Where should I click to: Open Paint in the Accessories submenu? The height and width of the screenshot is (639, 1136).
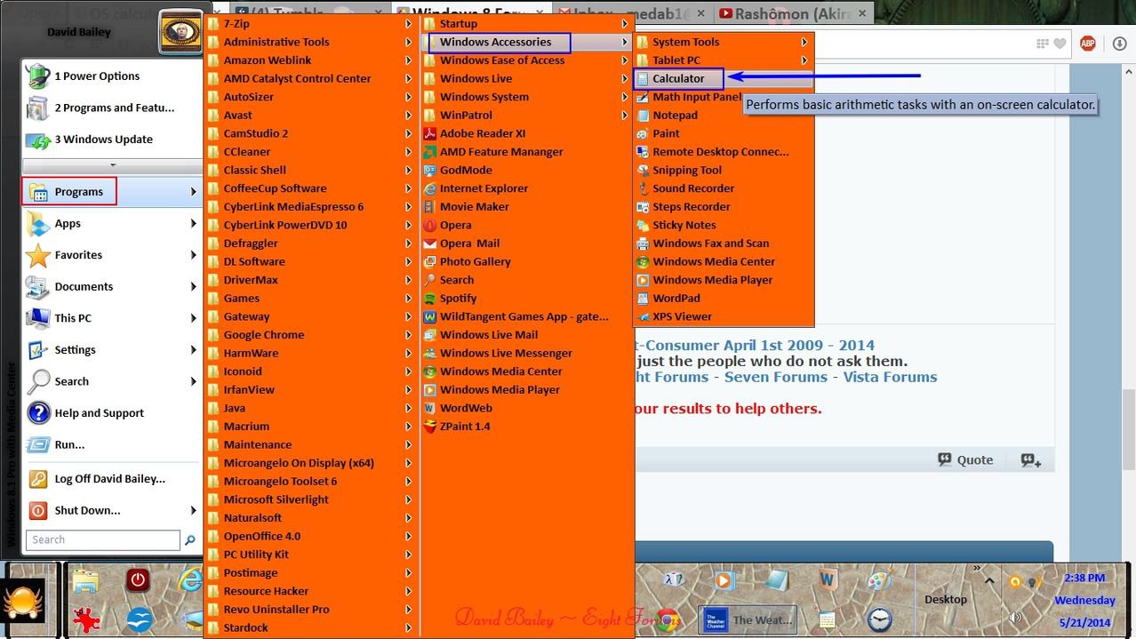point(666,133)
